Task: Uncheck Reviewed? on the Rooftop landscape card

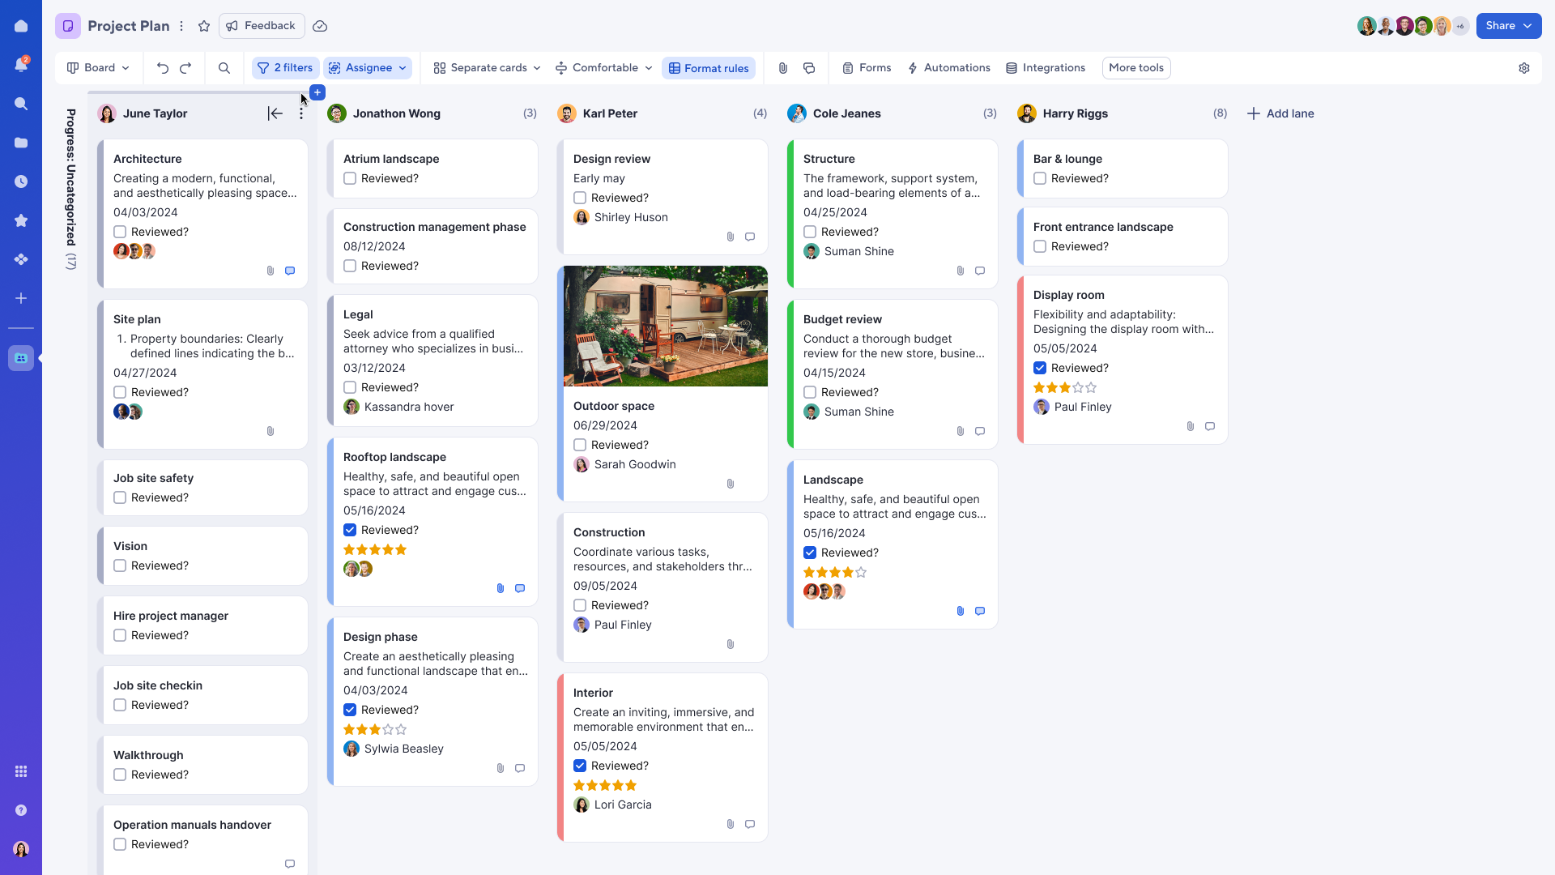Action: click(350, 530)
